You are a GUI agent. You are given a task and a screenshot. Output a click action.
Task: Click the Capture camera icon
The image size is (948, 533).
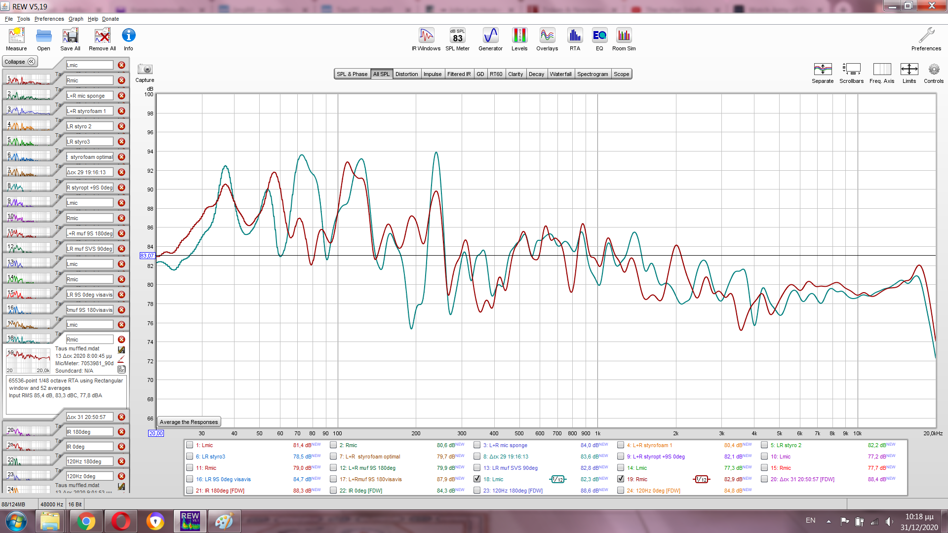(145, 70)
